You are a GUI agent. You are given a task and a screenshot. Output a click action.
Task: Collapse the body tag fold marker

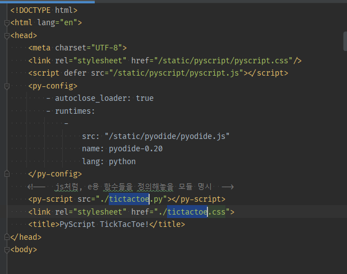(7, 250)
